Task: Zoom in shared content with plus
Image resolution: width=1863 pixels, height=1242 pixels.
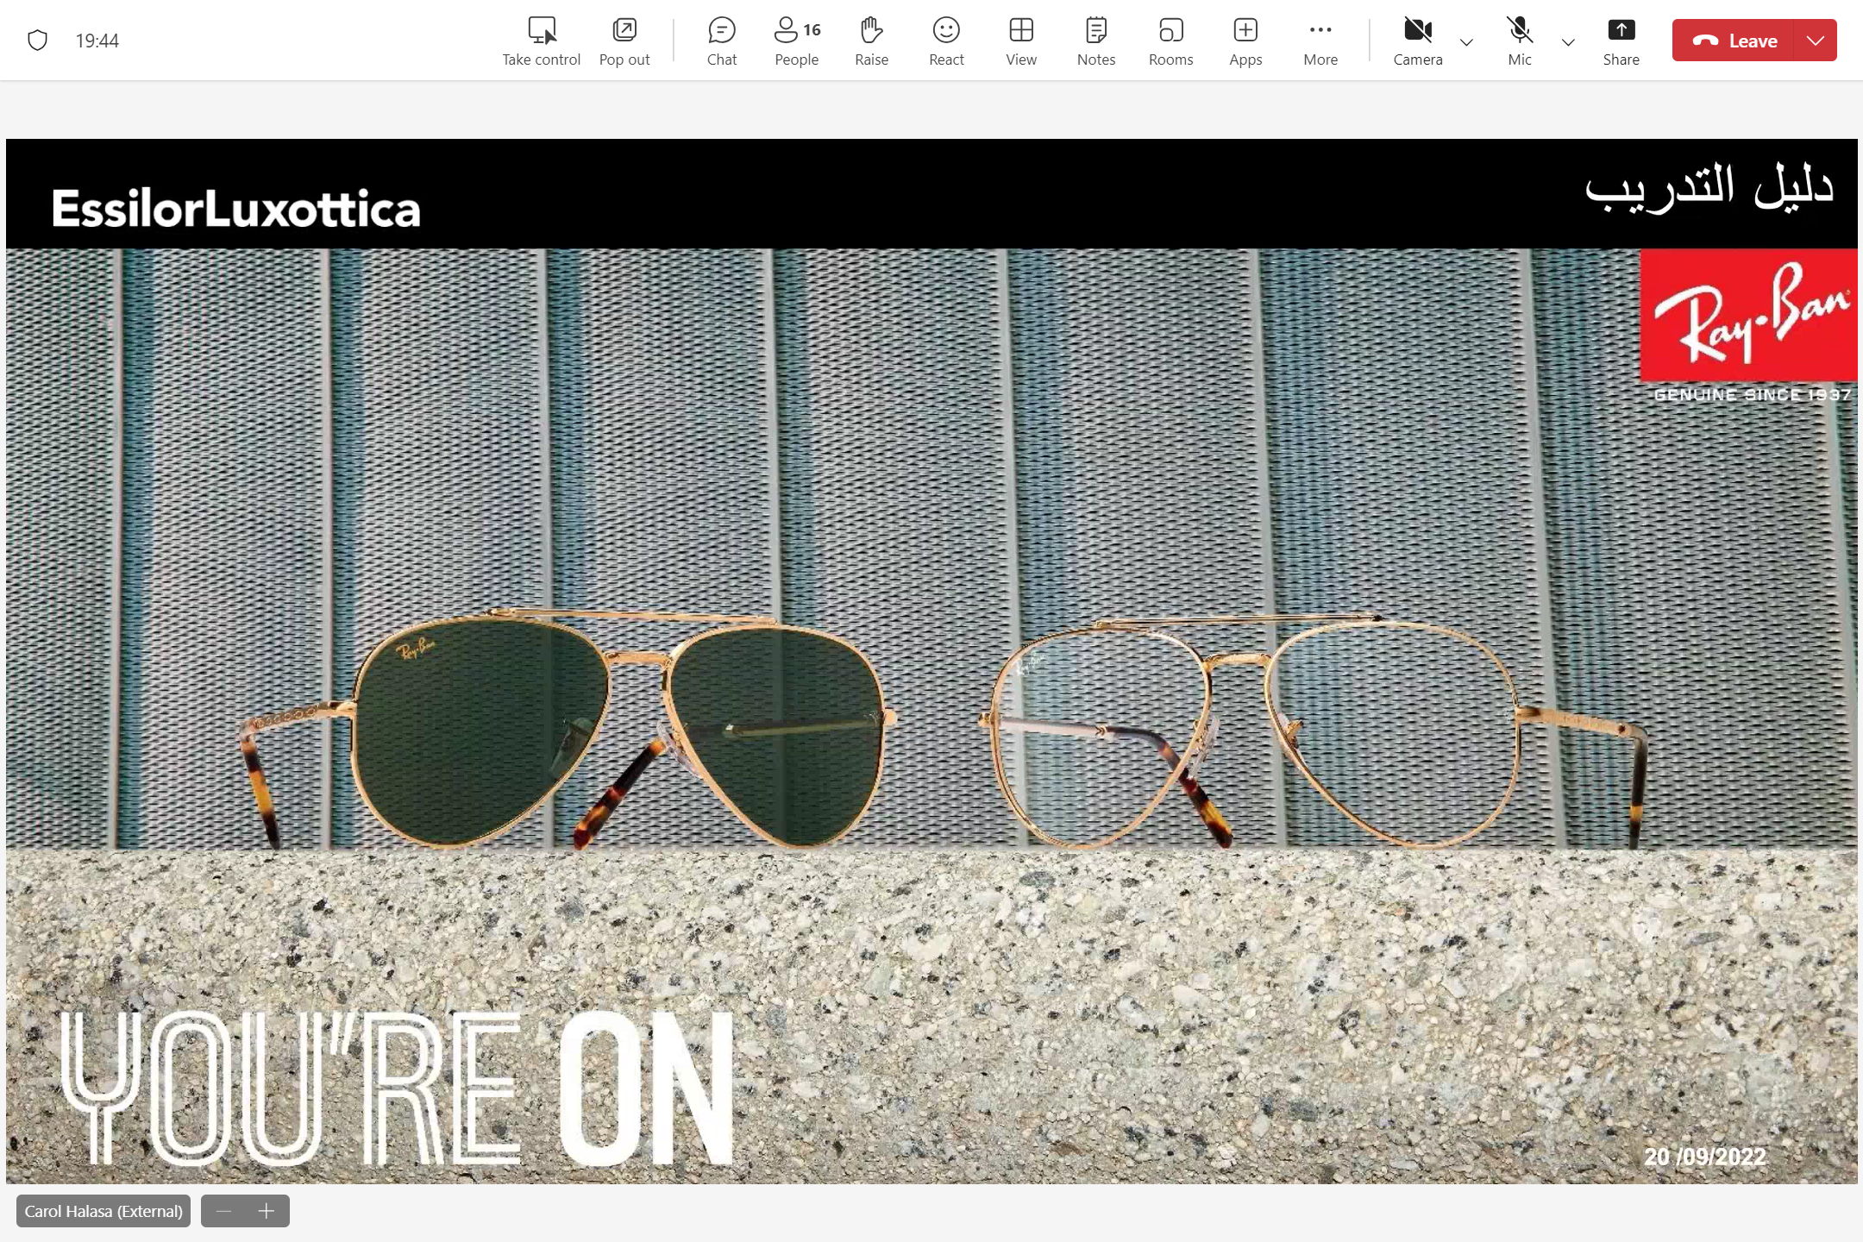Action: coord(267,1211)
